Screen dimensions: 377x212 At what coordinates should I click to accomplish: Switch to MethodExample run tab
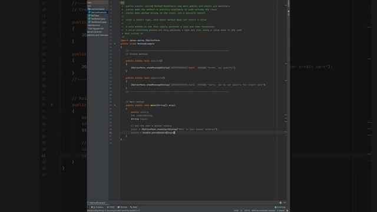click(x=97, y=203)
